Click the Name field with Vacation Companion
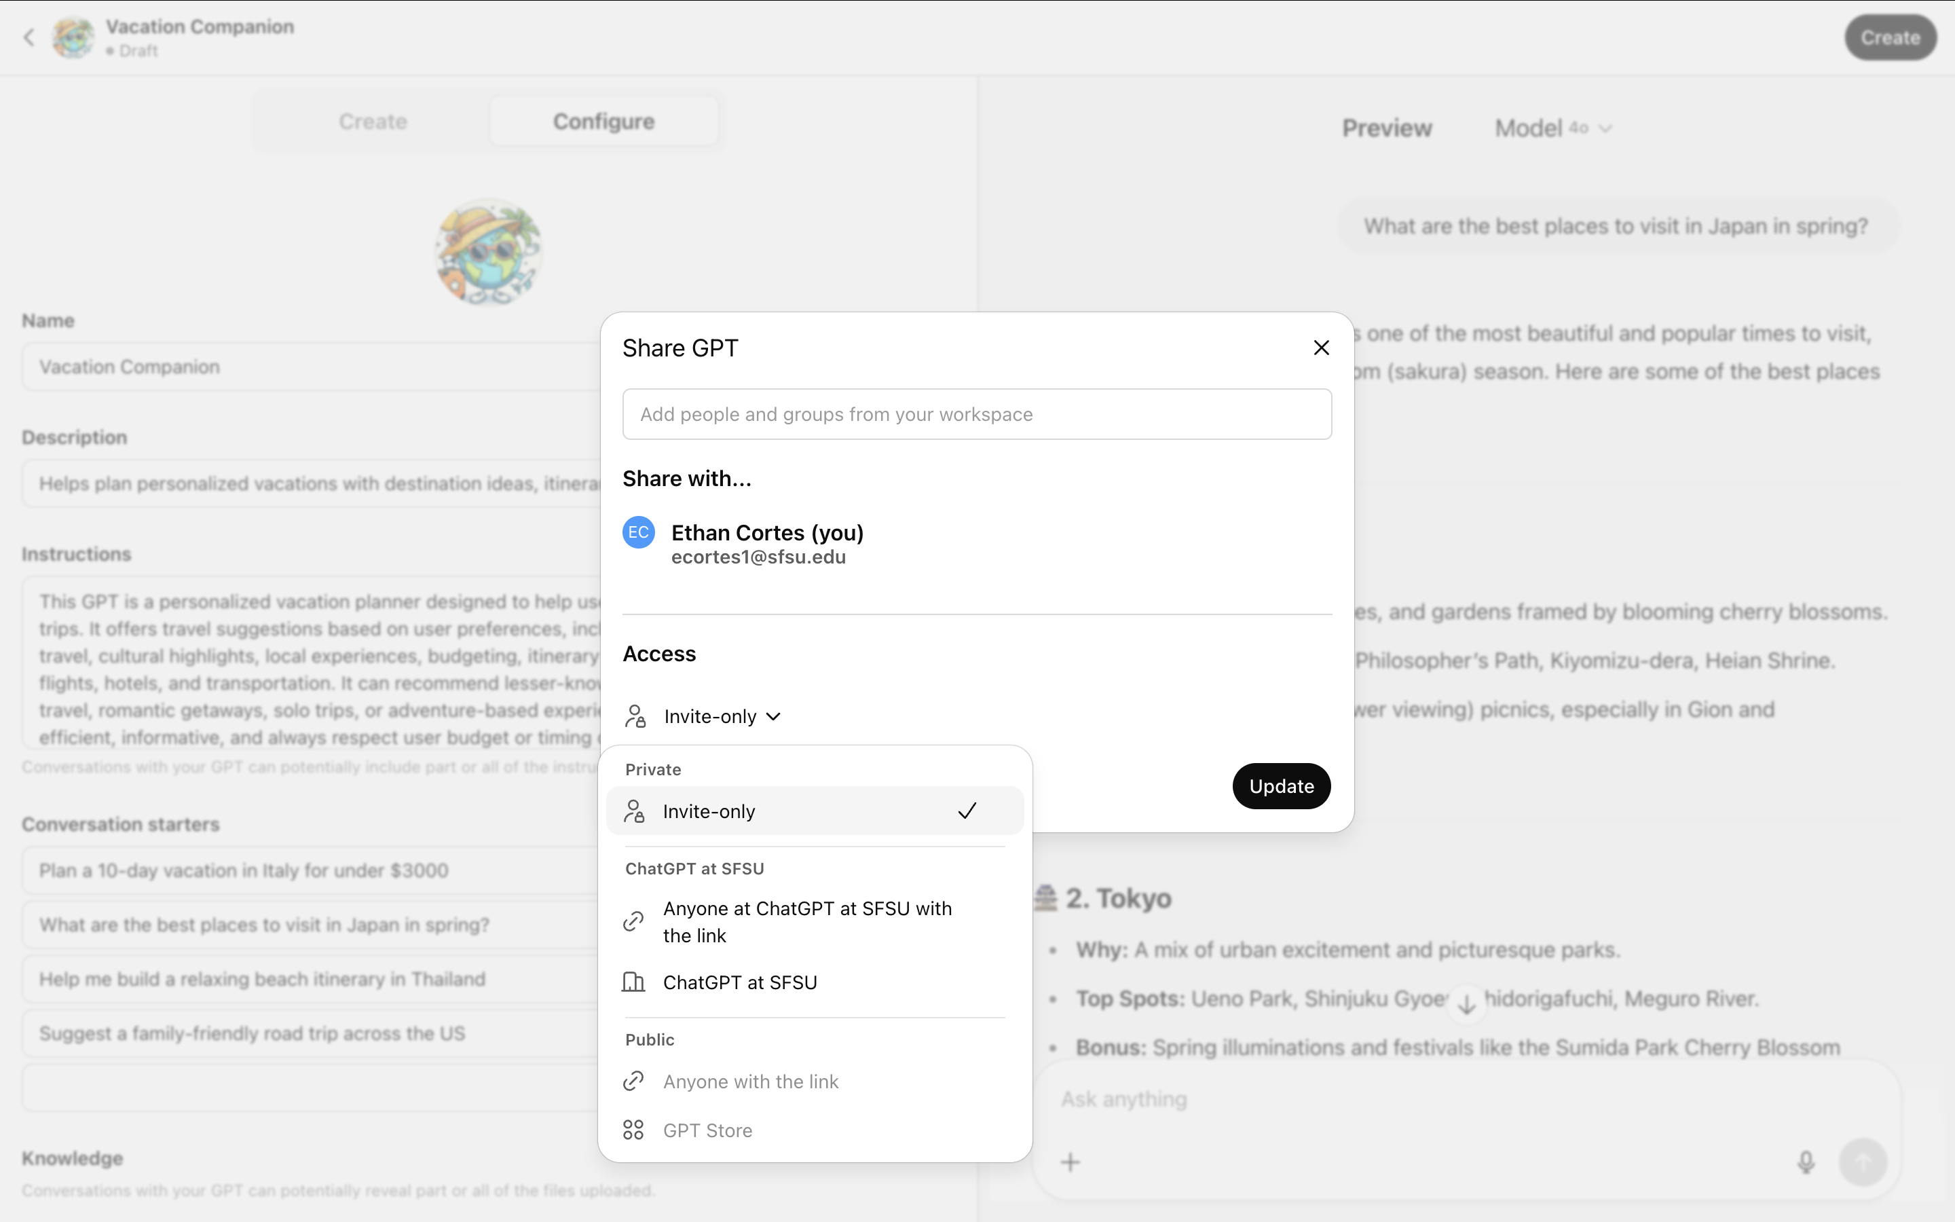 (x=311, y=367)
